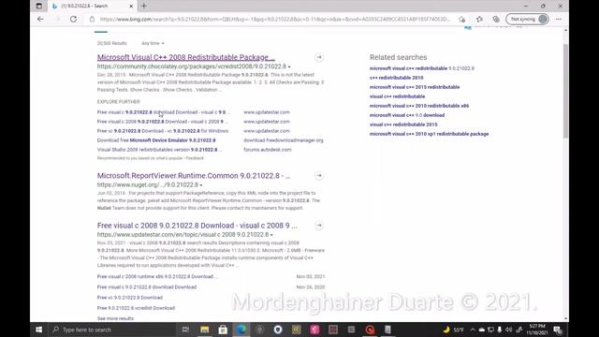This screenshot has width=599, height=337.
Task: Open Free vc 9.0.21022.8 Download sublink
Action: coord(130,298)
